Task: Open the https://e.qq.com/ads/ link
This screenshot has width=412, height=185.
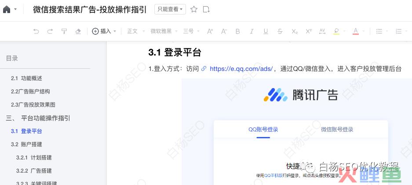Action: tap(241, 69)
